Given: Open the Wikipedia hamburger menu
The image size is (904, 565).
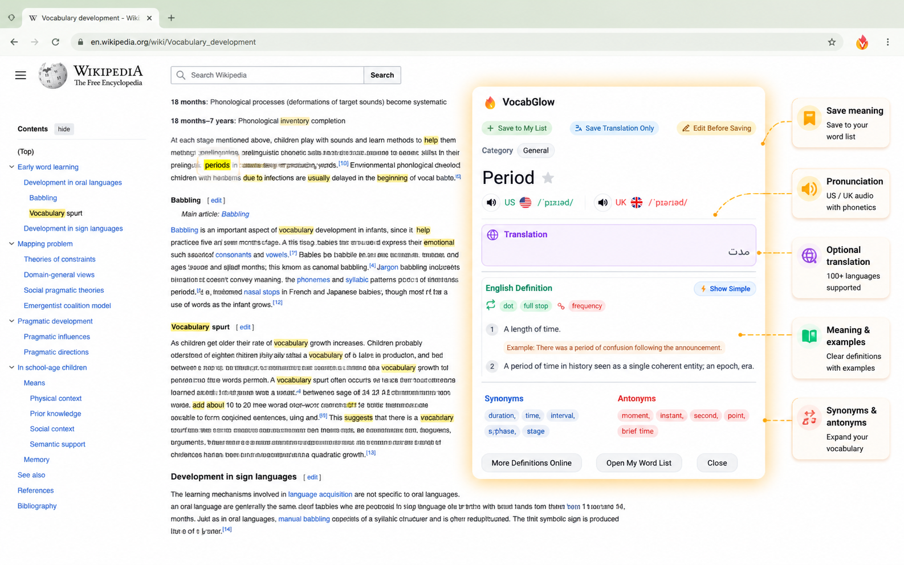Looking at the screenshot, I should pyautogui.click(x=21, y=75).
